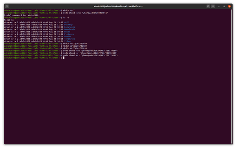Click the Pictures directory entry
The width and height of the screenshot is (237, 149).
click(x=69, y=34)
